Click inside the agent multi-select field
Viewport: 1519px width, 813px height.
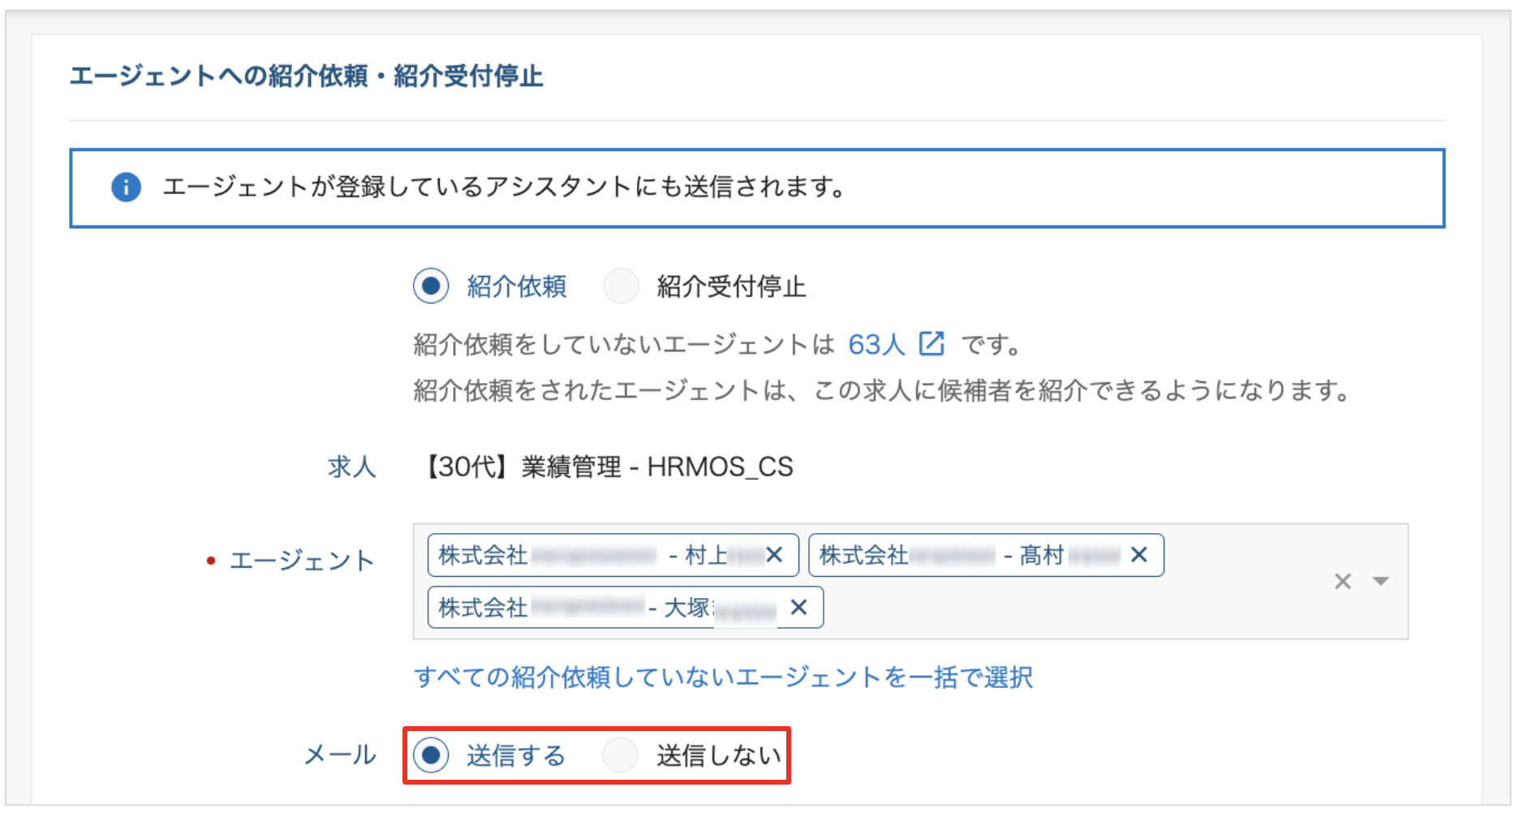coord(910,582)
